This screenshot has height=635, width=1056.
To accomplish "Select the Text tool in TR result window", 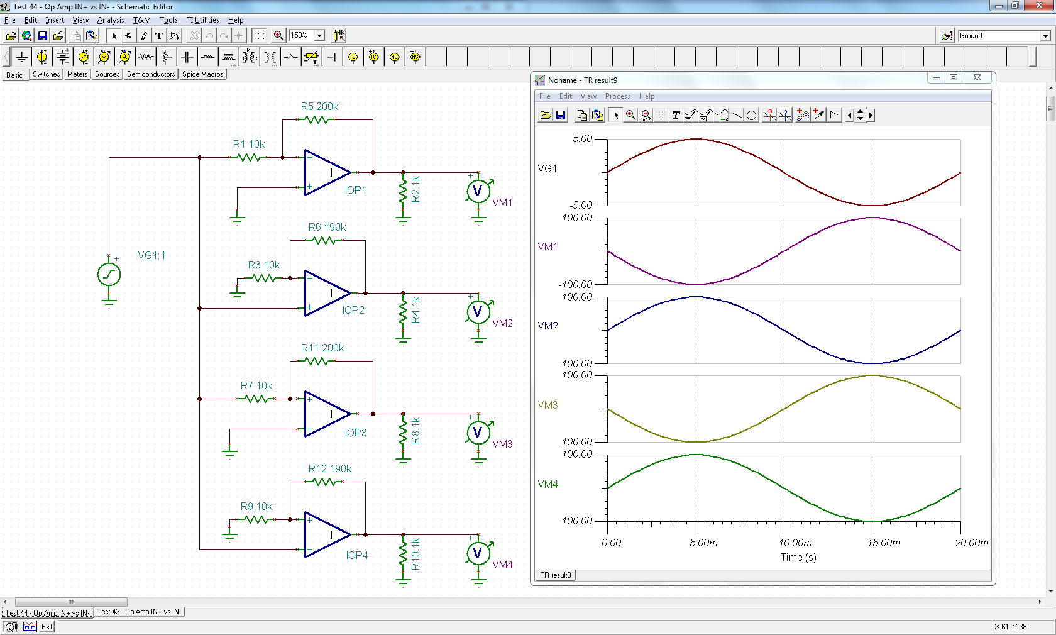I will pos(676,115).
